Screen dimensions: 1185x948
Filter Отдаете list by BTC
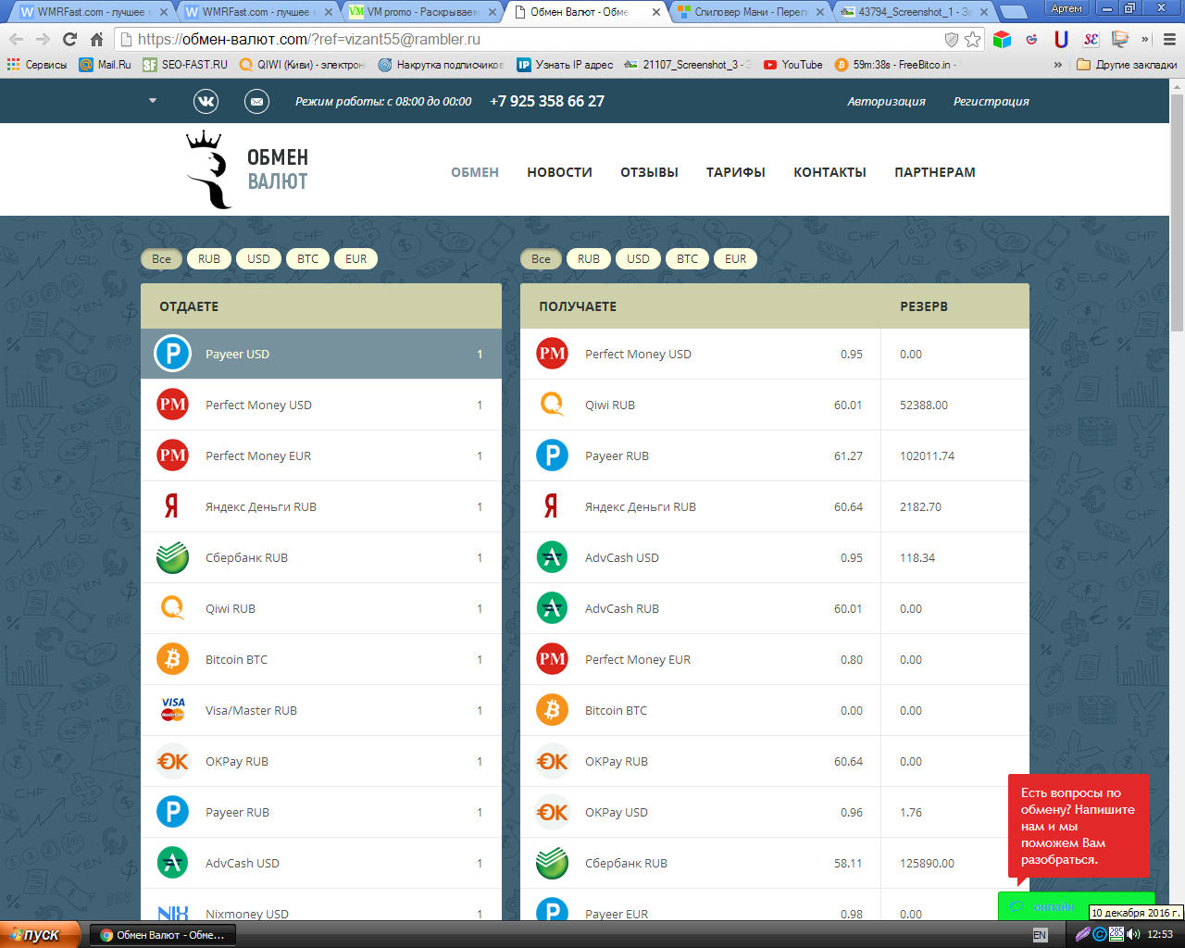(307, 259)
